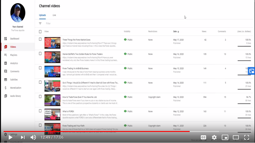Click the 994 views cell
This screenshot has height=143, width=255.
point(205,97)
